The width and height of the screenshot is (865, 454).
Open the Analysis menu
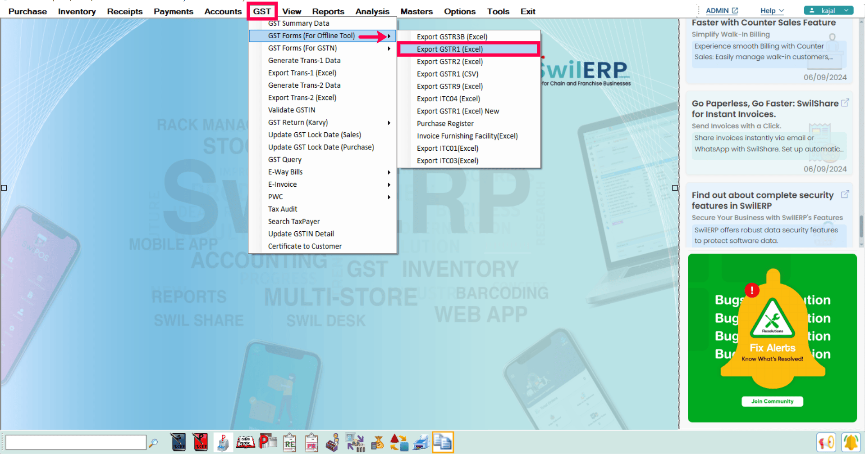[372, 11]
